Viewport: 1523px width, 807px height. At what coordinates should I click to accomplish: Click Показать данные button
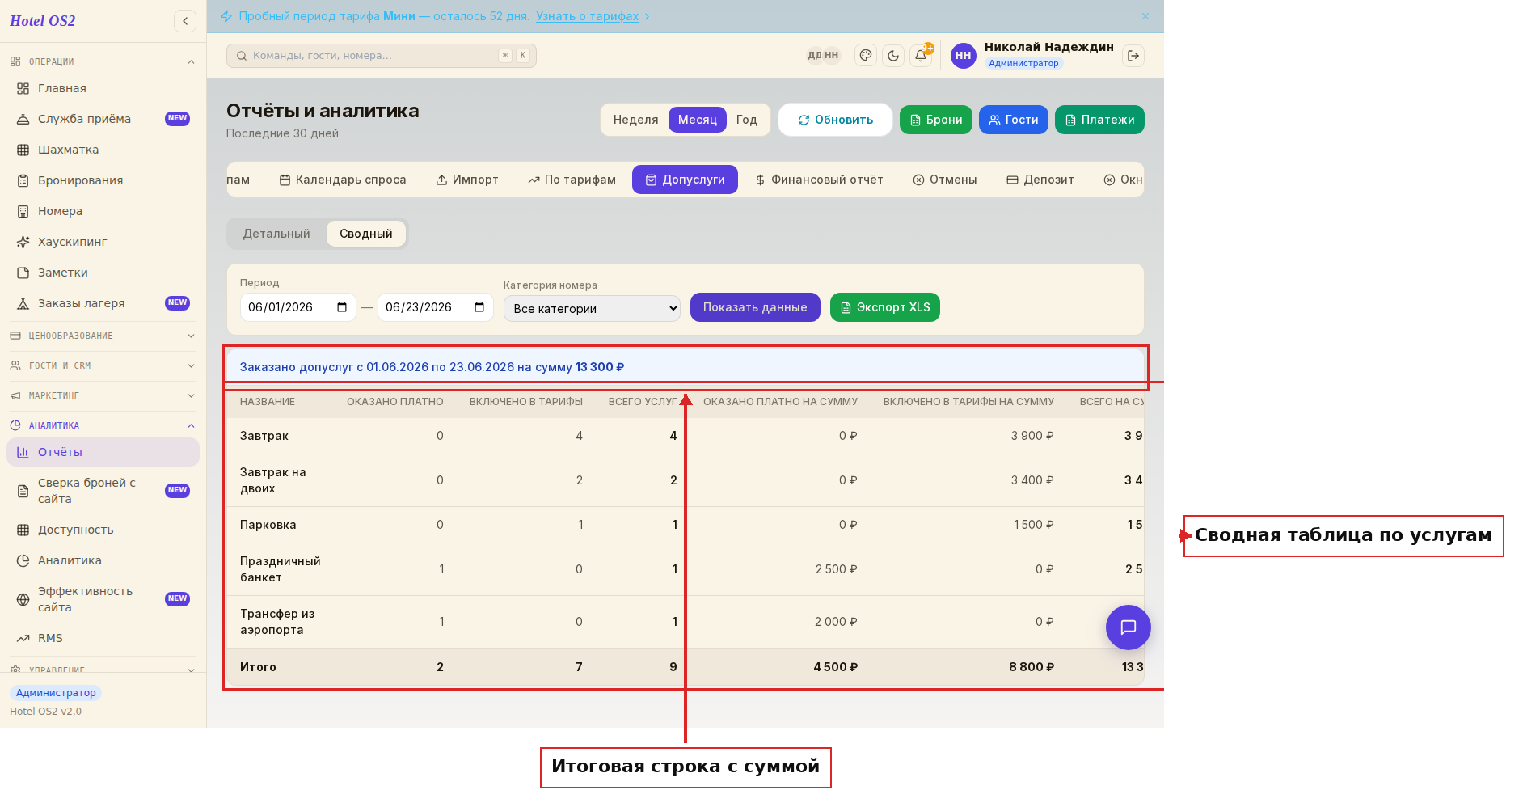[x=755, y=307]
